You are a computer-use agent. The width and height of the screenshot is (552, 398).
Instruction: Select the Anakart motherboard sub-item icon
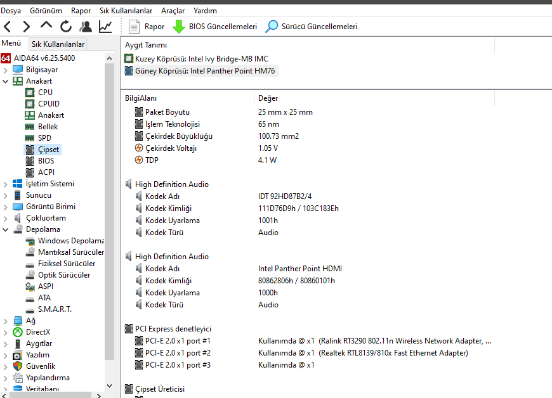click(x=30, y=115)
